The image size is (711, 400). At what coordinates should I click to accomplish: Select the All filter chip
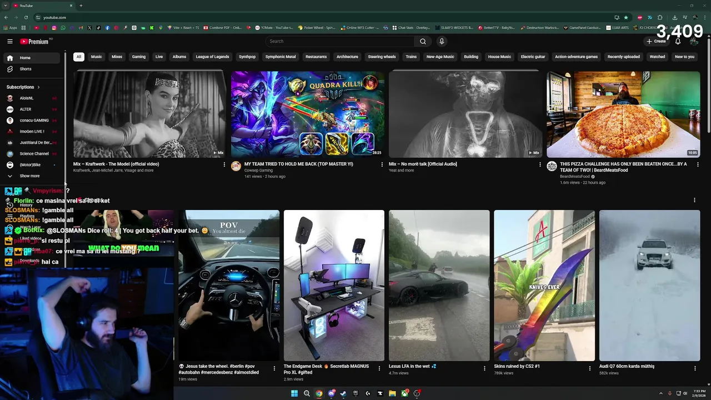(x=79, y=57)
